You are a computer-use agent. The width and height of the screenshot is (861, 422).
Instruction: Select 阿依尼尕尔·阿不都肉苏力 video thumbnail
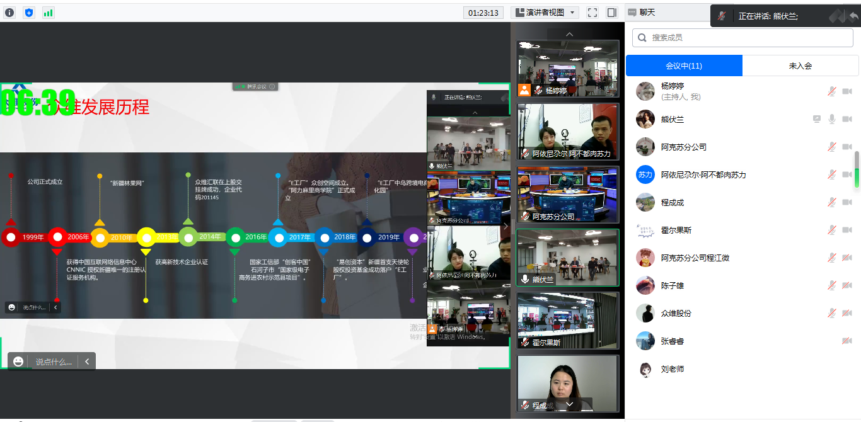(x=568, y=132)
